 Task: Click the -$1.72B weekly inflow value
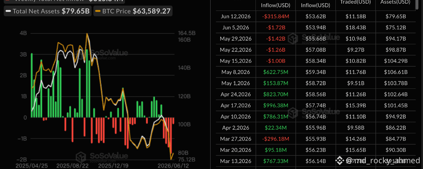276,27
